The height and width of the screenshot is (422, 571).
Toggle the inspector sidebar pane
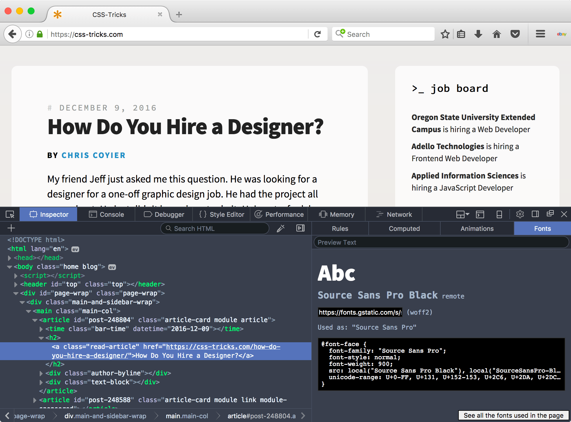pos(300,228)
